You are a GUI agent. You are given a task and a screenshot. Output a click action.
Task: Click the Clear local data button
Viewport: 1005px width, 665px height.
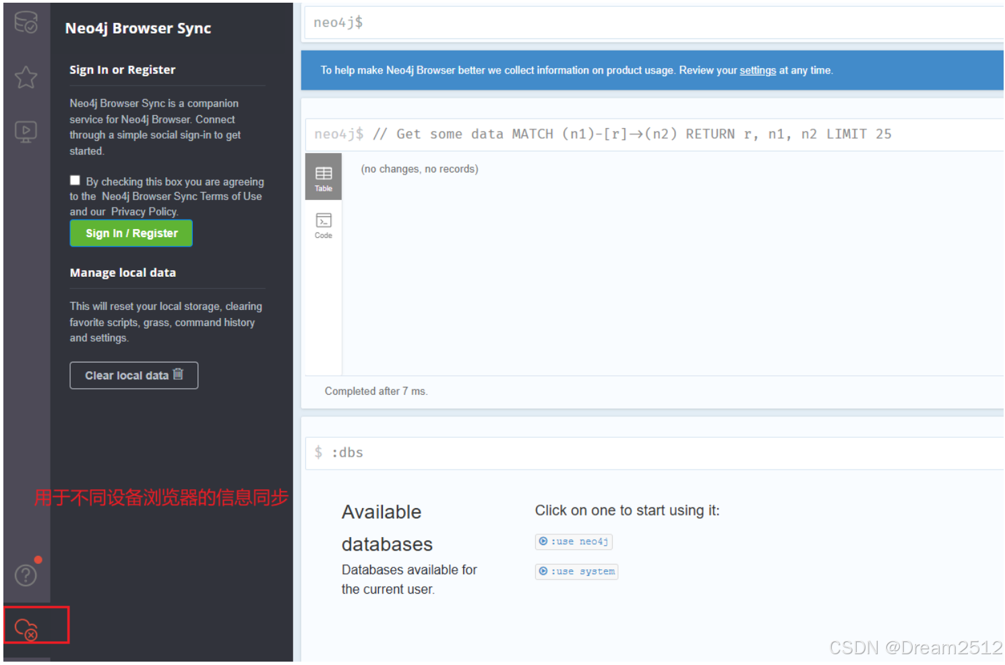click(133, 375)
